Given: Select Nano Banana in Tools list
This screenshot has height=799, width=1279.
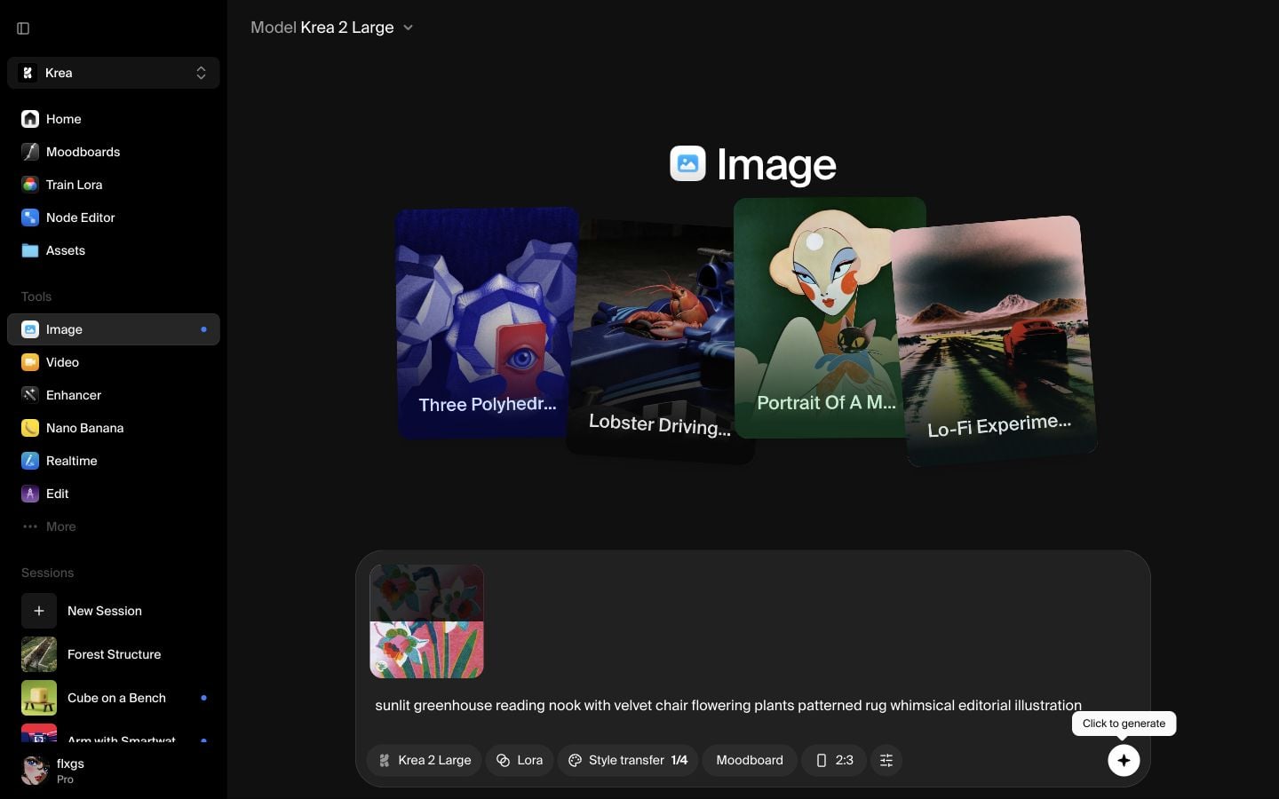Looking at the screenshot, I should (x=114, y=428).
